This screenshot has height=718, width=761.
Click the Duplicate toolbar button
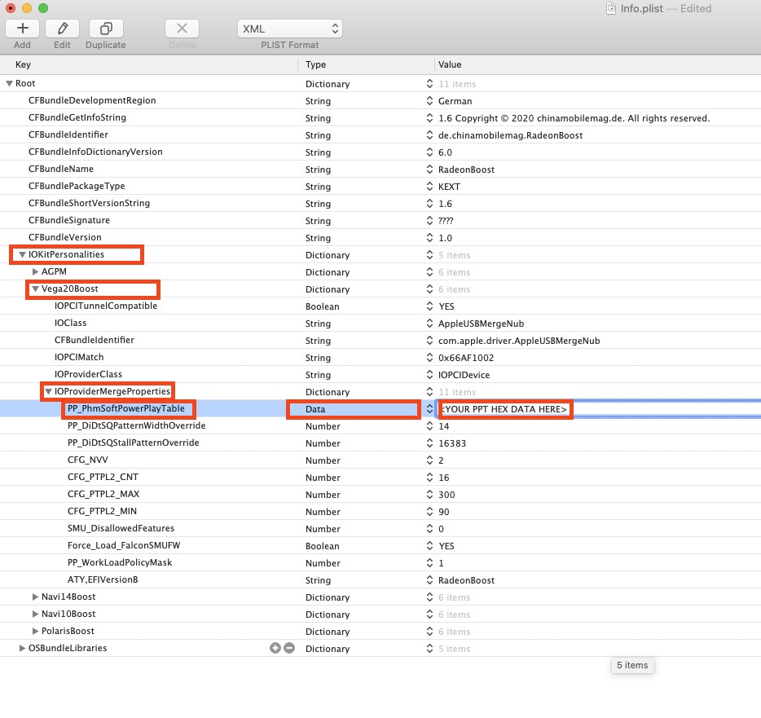(106, 29)
